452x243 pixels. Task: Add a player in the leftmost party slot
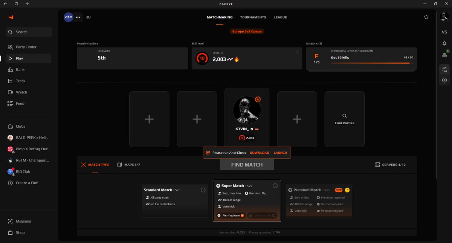[x=149, y=119]
